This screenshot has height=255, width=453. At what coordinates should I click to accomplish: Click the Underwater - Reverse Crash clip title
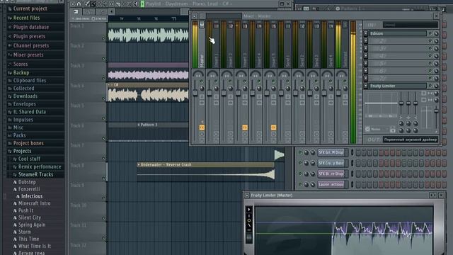click(166, 165)
